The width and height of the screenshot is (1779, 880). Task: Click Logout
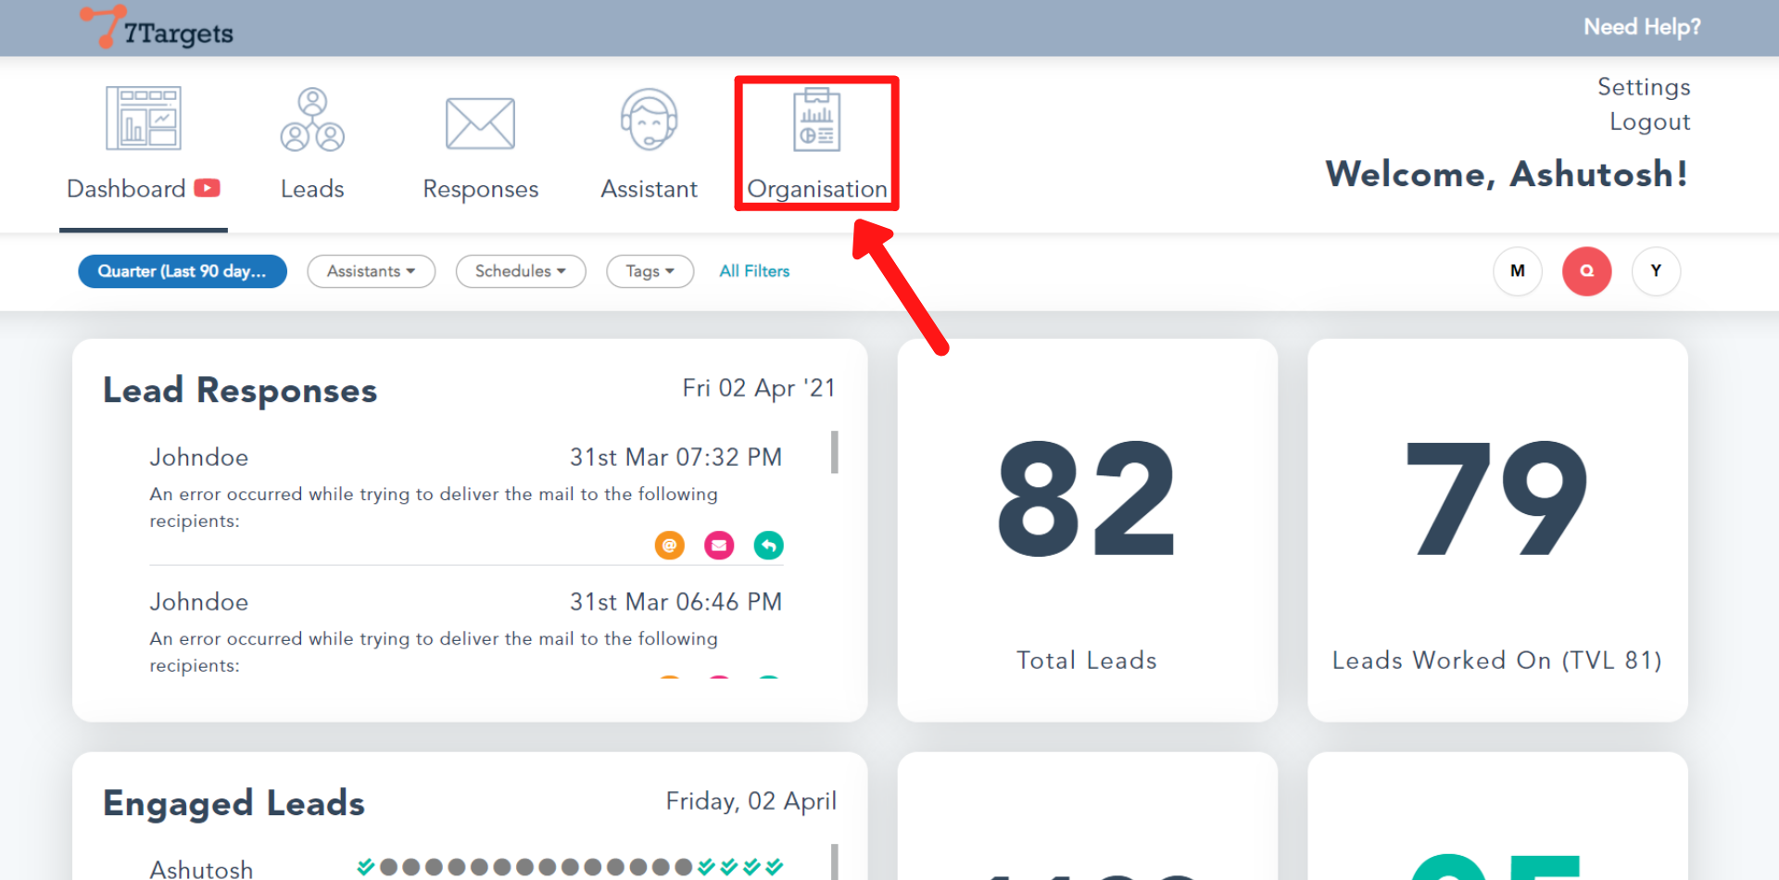tap(1649, 122)
